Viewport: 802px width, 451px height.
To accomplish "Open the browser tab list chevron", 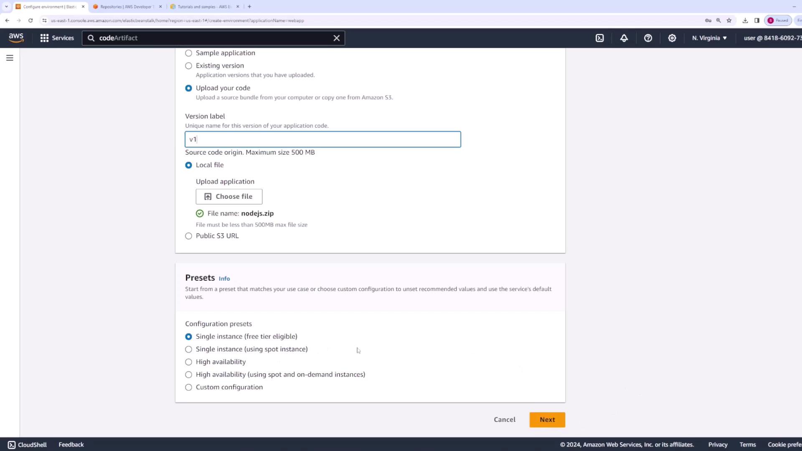I will pos(6,7).
